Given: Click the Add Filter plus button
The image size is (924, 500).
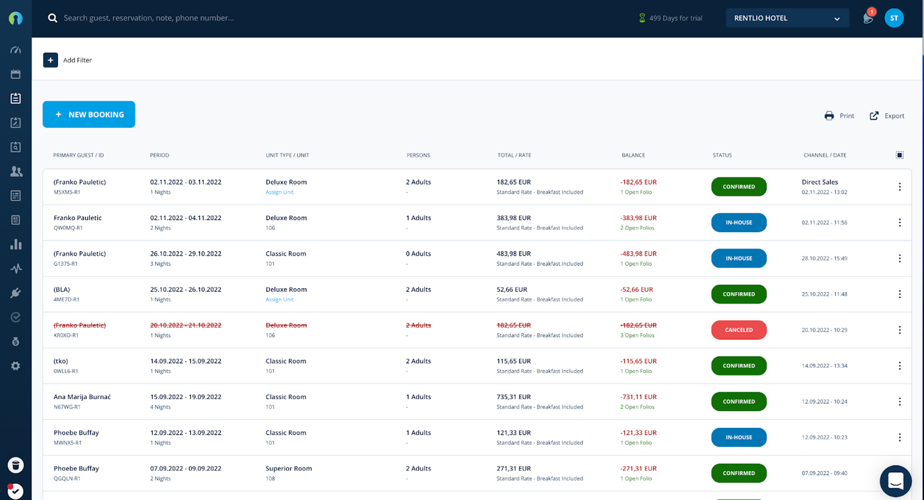Looking at the screenshot, I should 50,60.
